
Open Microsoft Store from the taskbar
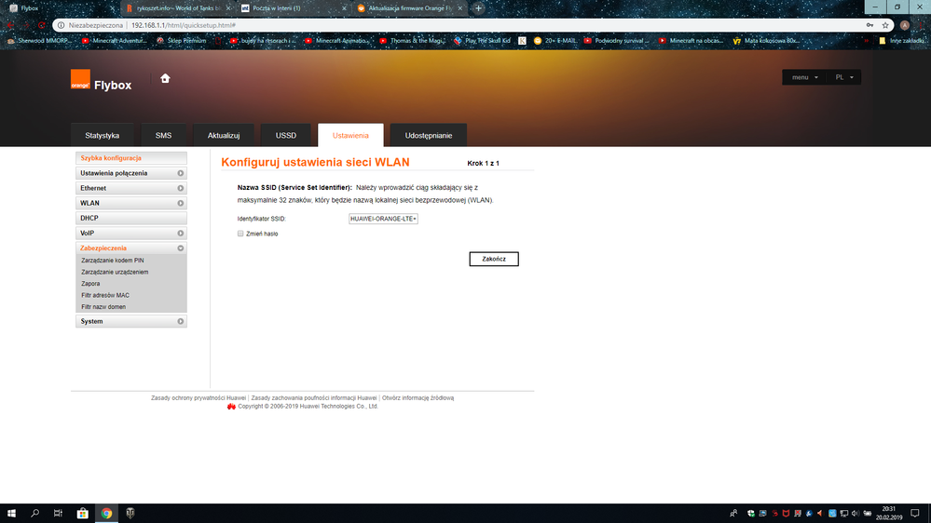click(83, 514)
